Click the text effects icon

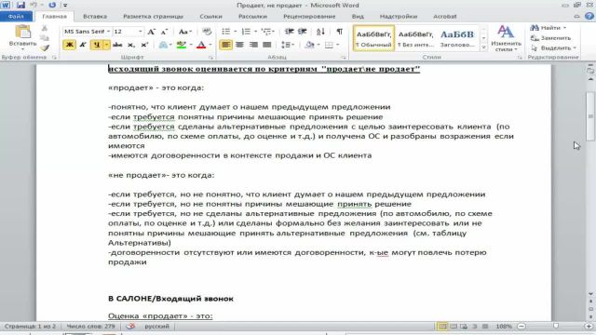coord(163,45)
